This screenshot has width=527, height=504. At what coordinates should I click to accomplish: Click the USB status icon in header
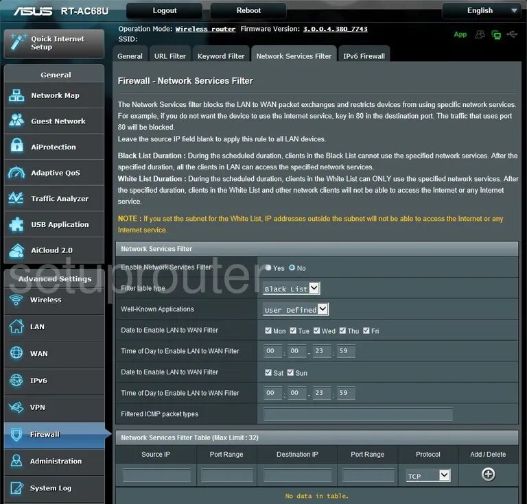point(512,34)
